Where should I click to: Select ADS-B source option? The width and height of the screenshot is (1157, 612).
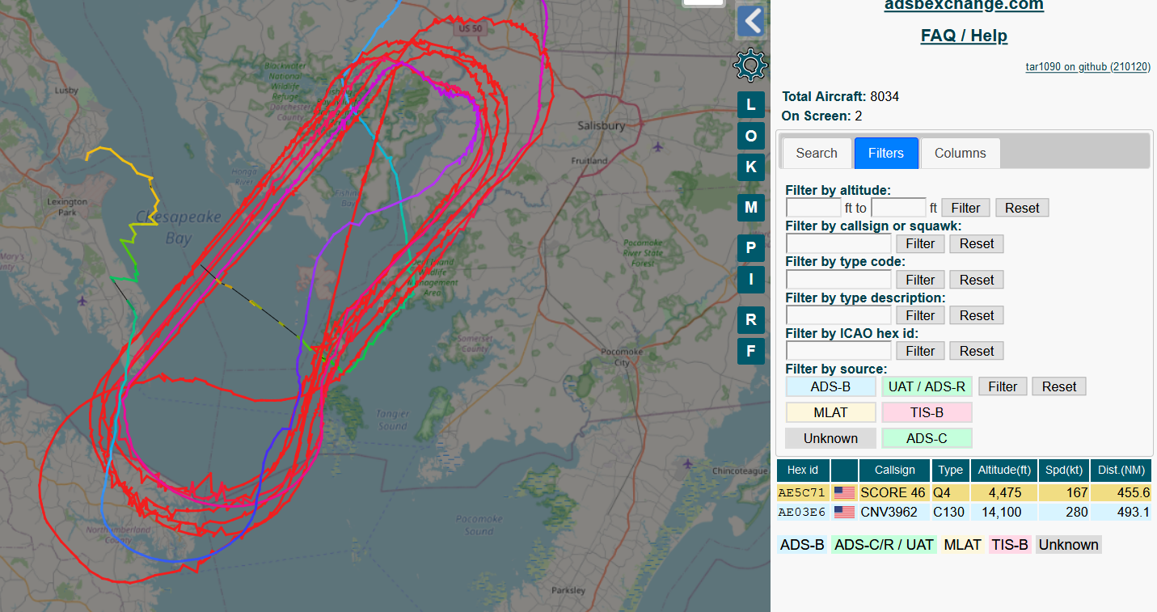click(x=830, y=386)
